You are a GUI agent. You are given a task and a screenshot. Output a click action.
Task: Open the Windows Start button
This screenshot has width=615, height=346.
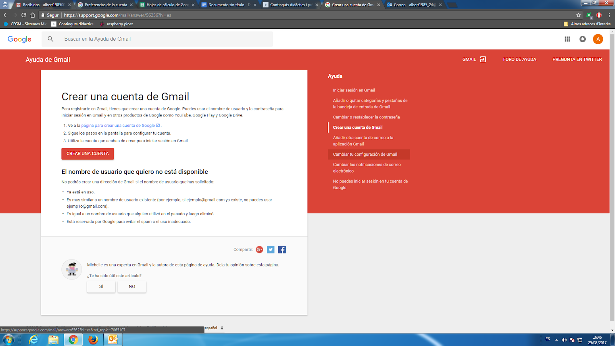(x=8, y=340)
